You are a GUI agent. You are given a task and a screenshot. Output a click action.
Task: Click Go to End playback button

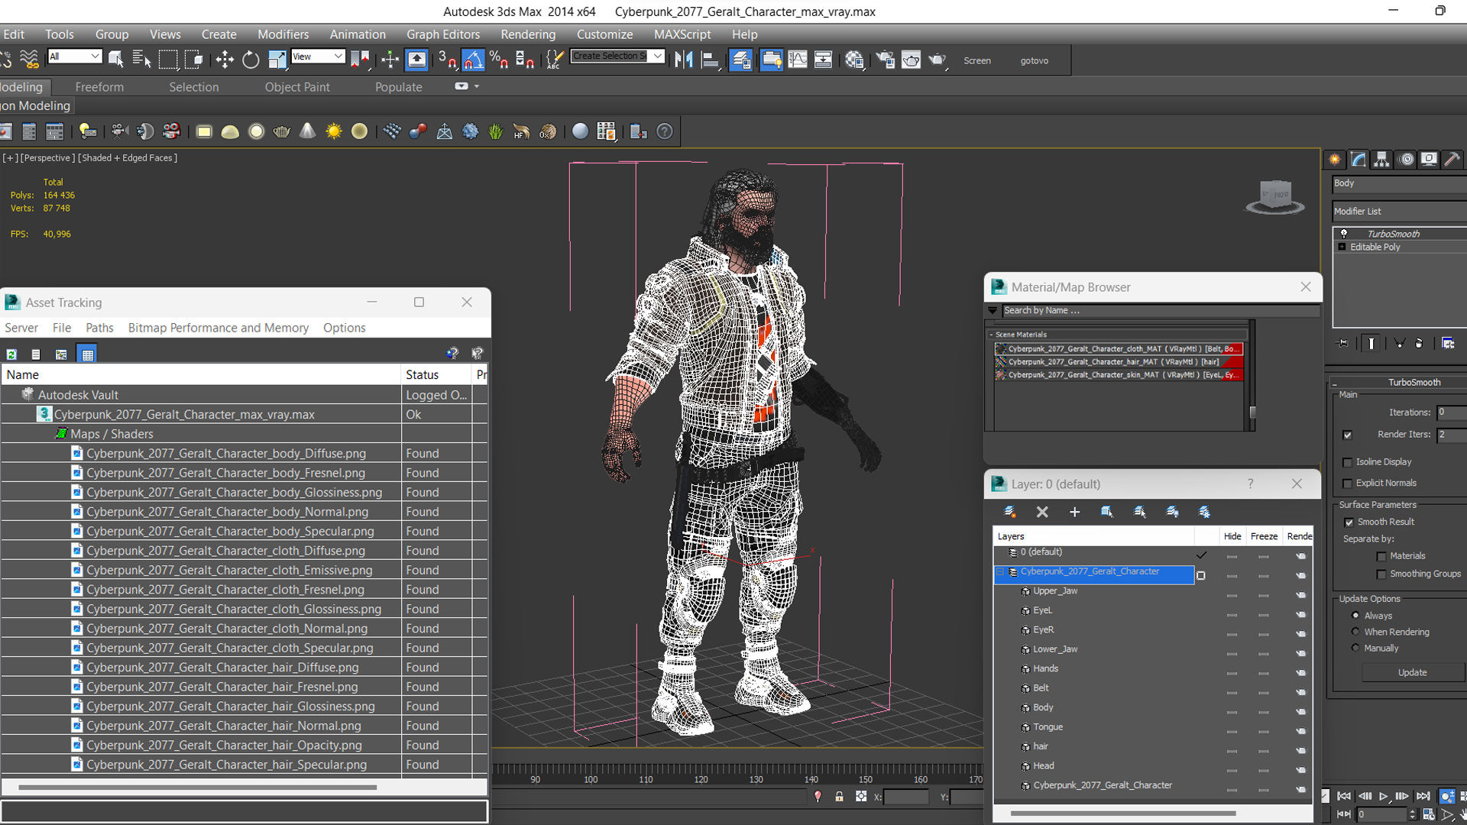[1423, 796]
